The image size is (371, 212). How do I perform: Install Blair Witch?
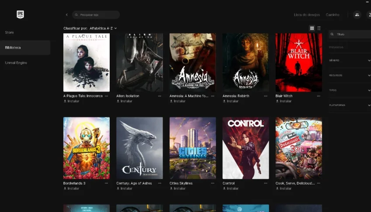284,101
